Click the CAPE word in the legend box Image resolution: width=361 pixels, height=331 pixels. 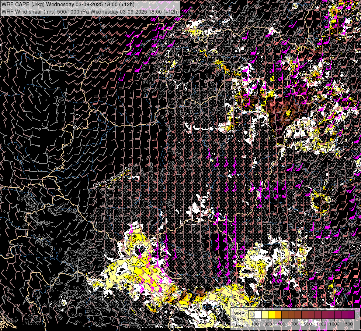coord(239,320)
